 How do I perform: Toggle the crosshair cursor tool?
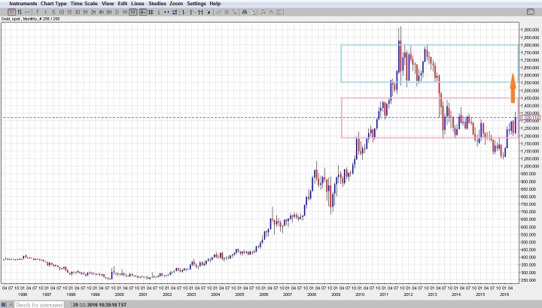pyautogui.click(x=142, y=12)
